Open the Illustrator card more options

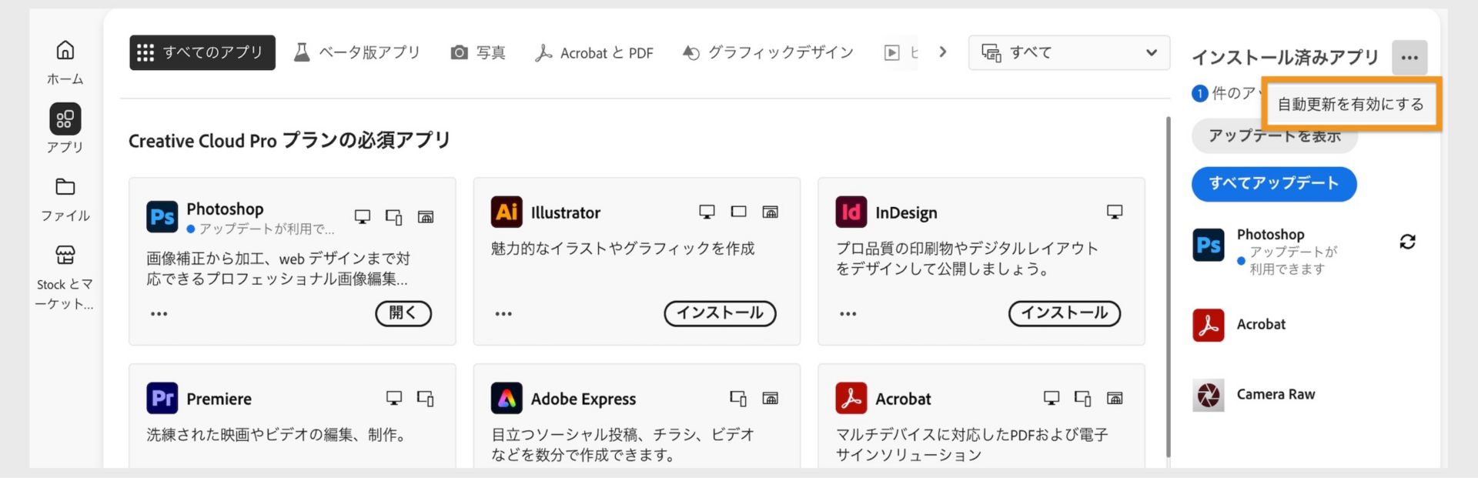click(x=503, y=314)
